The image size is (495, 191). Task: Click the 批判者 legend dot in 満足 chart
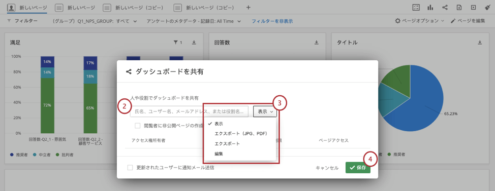[x=57, y=155]
